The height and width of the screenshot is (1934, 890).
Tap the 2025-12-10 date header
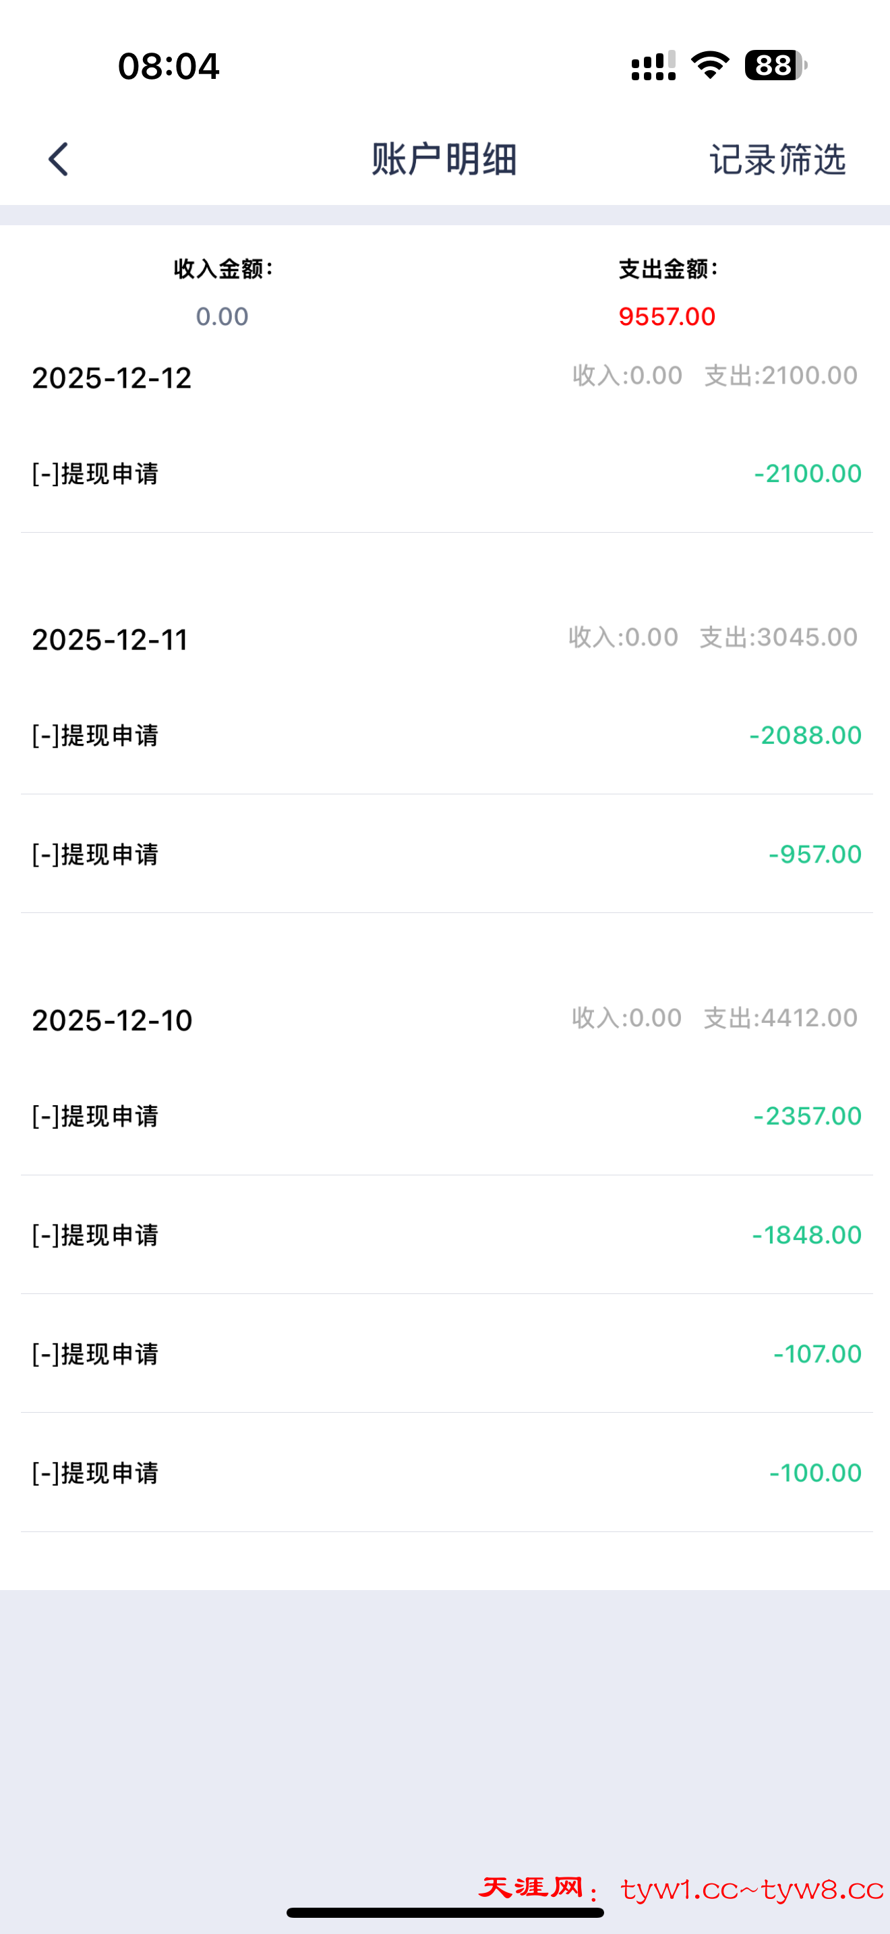[x=113, y=1020]
